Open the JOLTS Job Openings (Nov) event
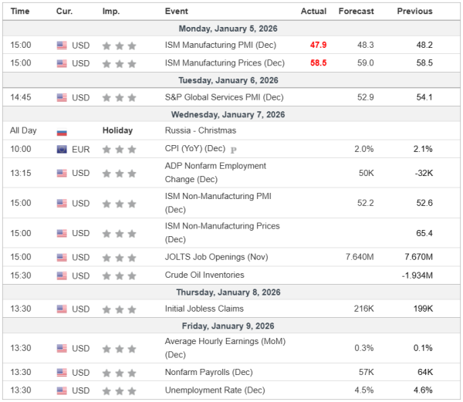 point(215,257)
